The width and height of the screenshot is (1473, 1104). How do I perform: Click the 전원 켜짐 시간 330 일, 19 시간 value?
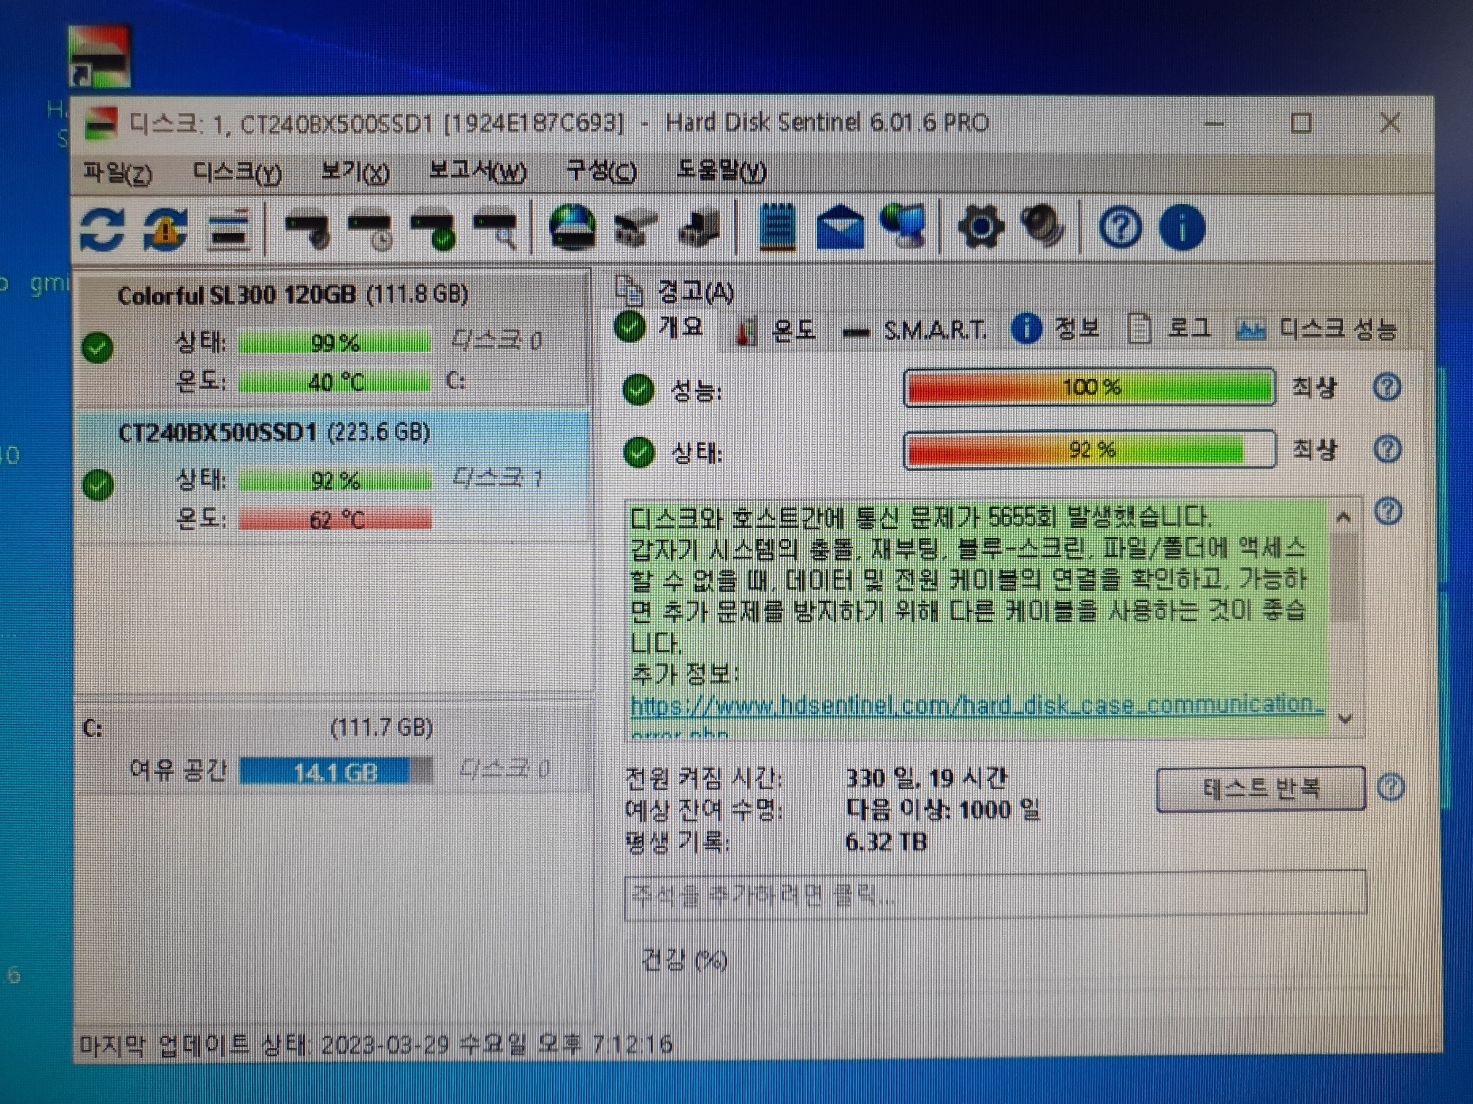click(x=926, y=779)
